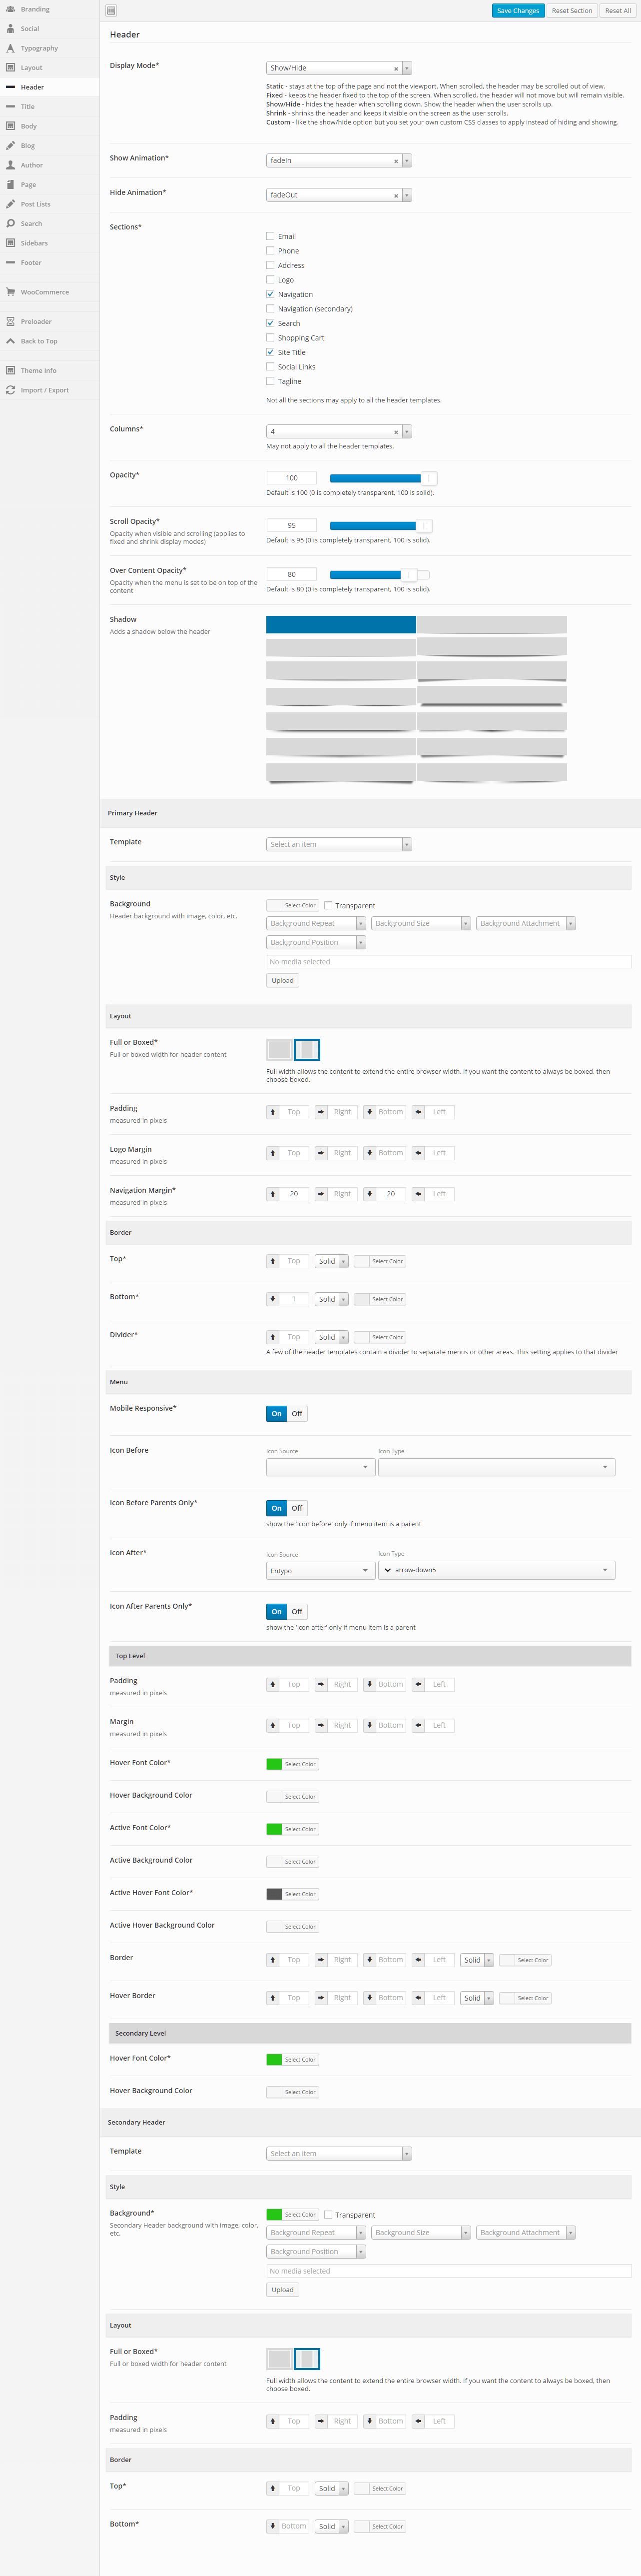Check the Logo section checkbox

pyautogui.click(x=270, y=280)
